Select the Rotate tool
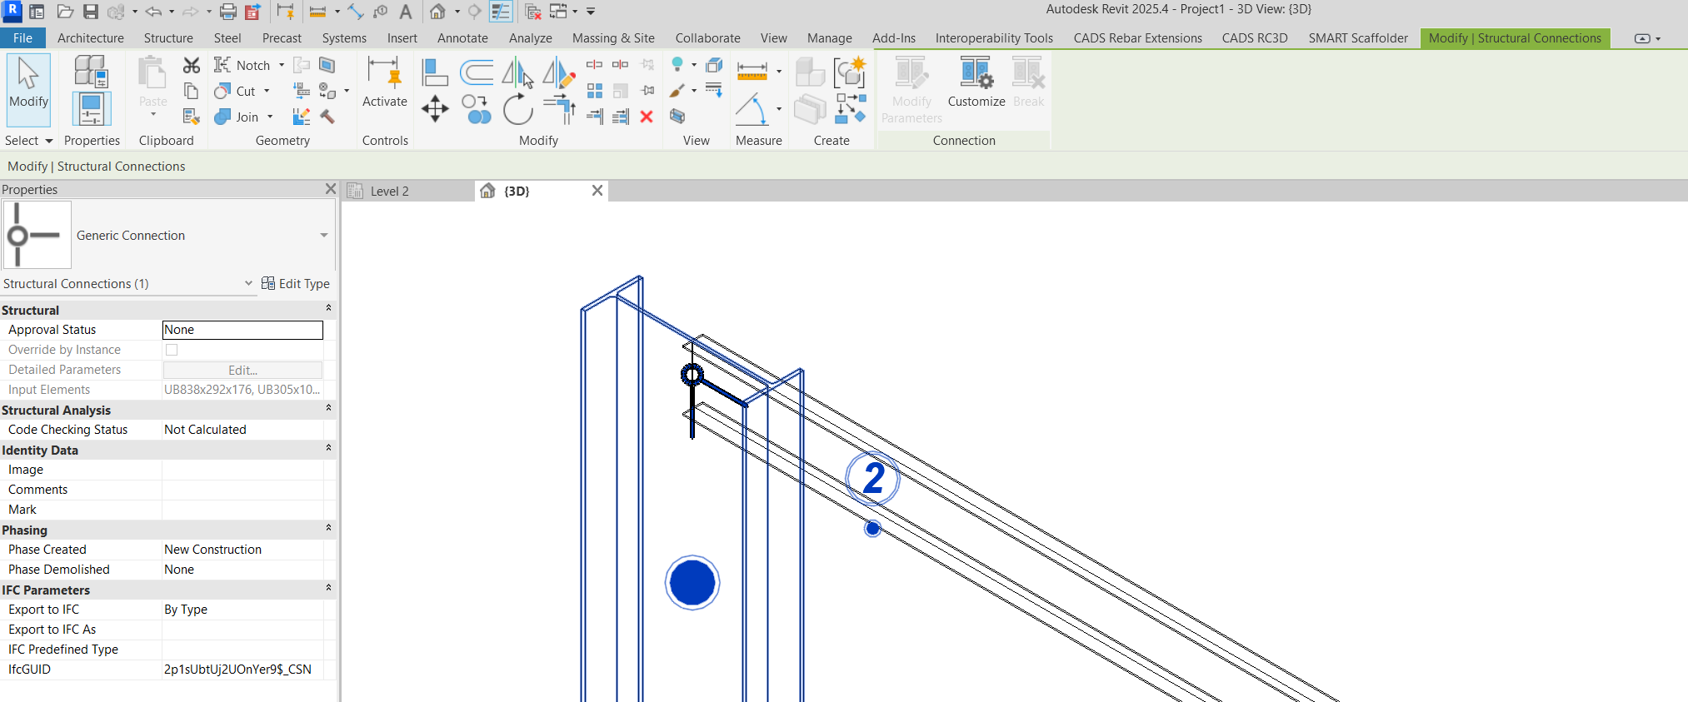Screen dimensions: 1688x702 tap(518, 108)
